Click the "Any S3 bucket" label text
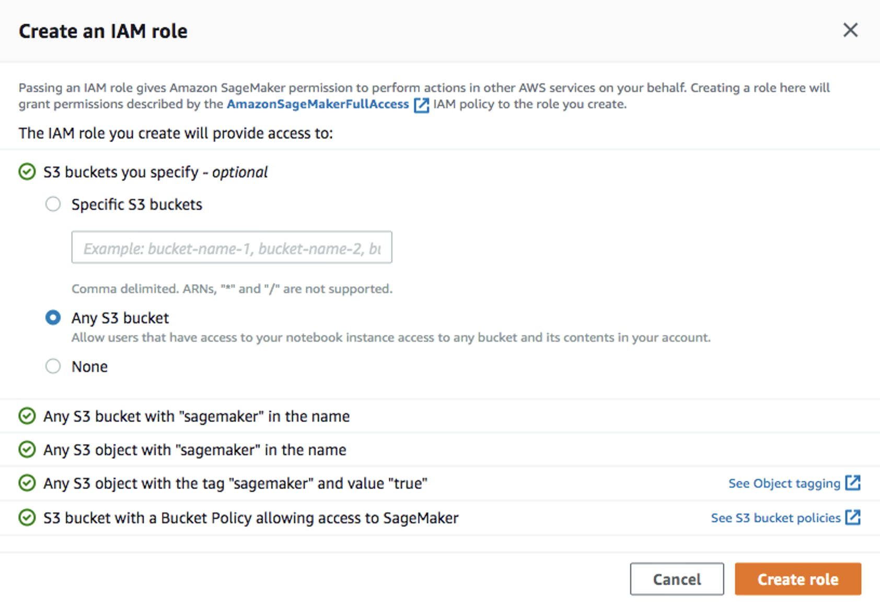The height and width of the screenshot is (604, 880). (120, 318)
